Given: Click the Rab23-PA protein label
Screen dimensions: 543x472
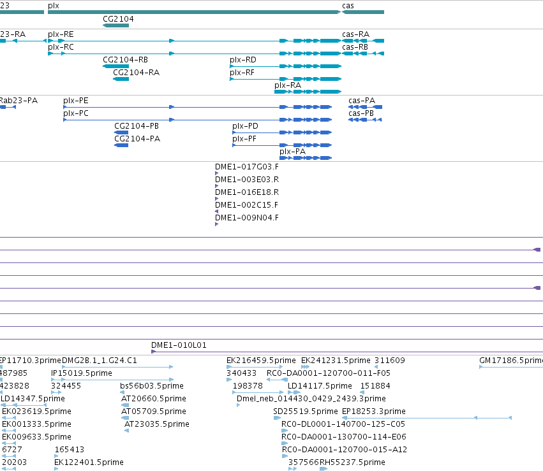Looking at the screenshot, I should [x=19, y=101].
